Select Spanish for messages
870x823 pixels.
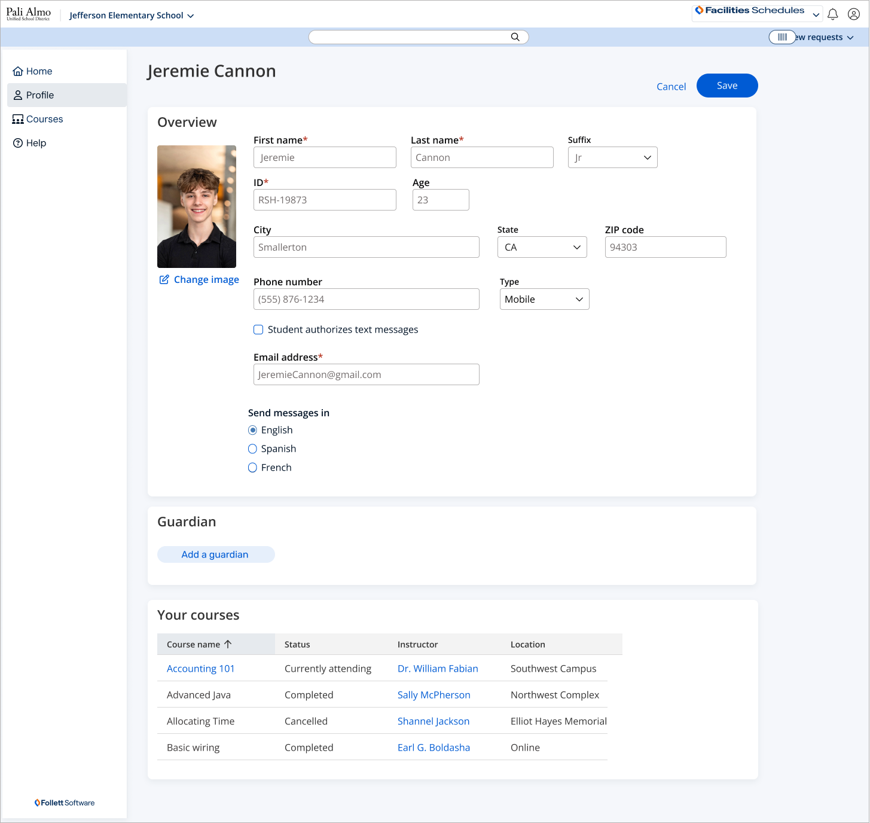point(252,449)
